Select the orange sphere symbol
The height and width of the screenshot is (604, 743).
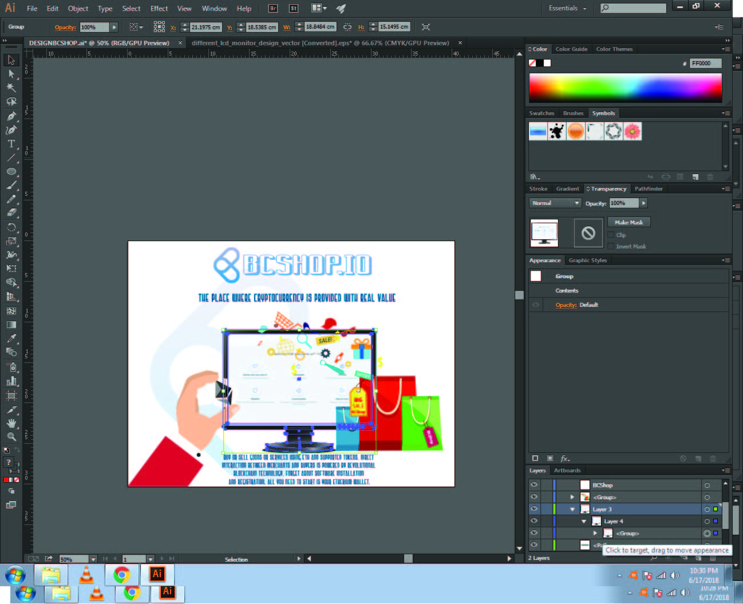click(576, 131)
